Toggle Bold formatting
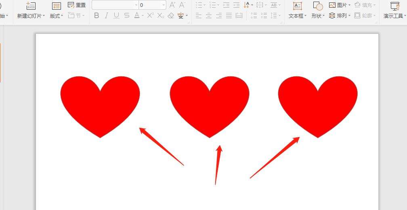The width and height of the screenshot is (407, 210). [97, 16]
